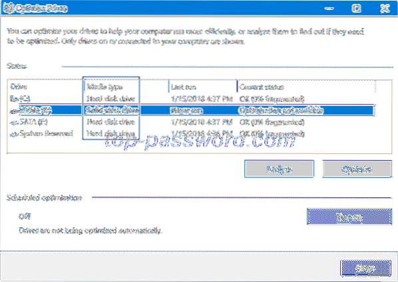Click the drive icon of the highlighted (E:) row

coord(14,111)
